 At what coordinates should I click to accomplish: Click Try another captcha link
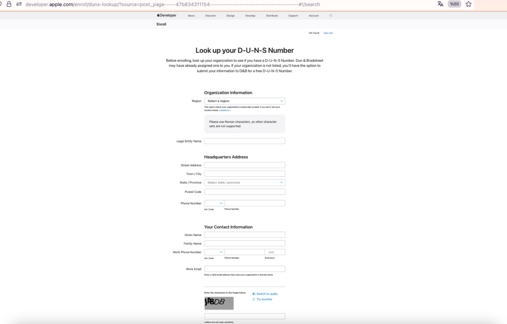264,299
